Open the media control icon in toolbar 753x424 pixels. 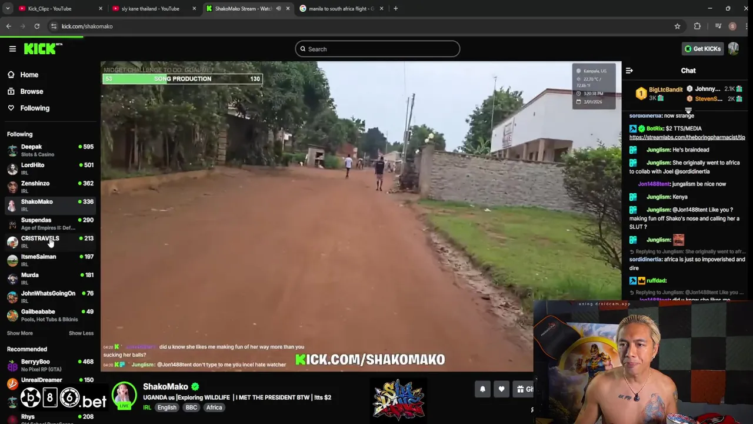(x=718, y=26)
